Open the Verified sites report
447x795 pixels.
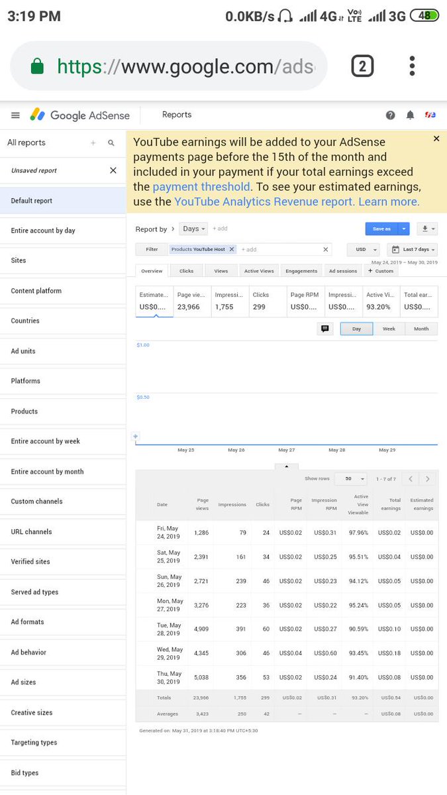pyautogui.click(x=63, y=562)
